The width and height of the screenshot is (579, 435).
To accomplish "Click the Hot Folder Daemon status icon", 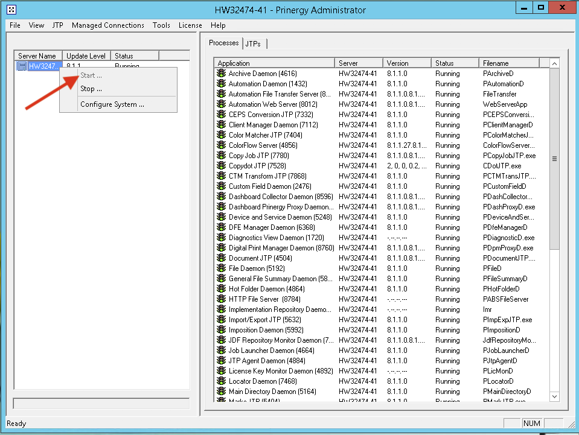I will [221, 289].
